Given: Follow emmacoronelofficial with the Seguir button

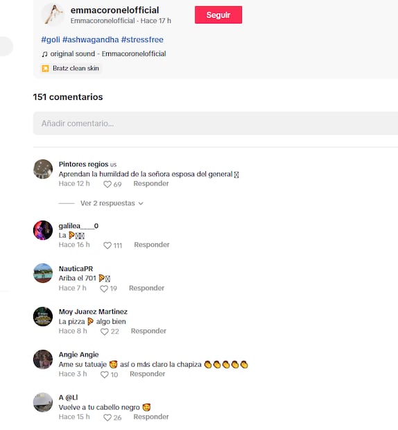Looking at the screenshot, I should pos(218,15).
